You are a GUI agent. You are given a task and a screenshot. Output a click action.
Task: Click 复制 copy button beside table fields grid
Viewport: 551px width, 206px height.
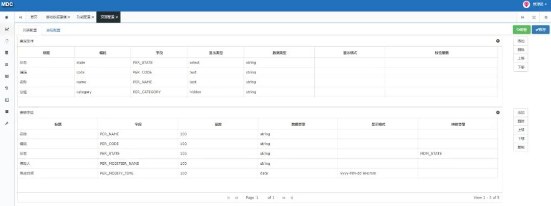click(521, 148)
